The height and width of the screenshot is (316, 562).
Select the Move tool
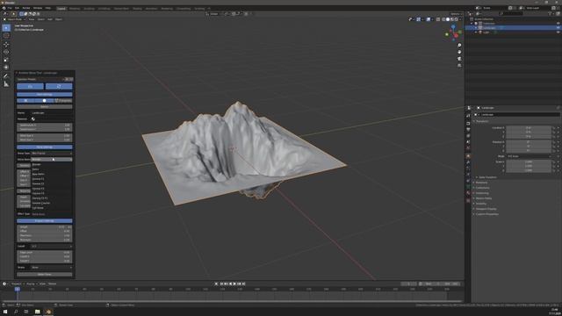6,45
